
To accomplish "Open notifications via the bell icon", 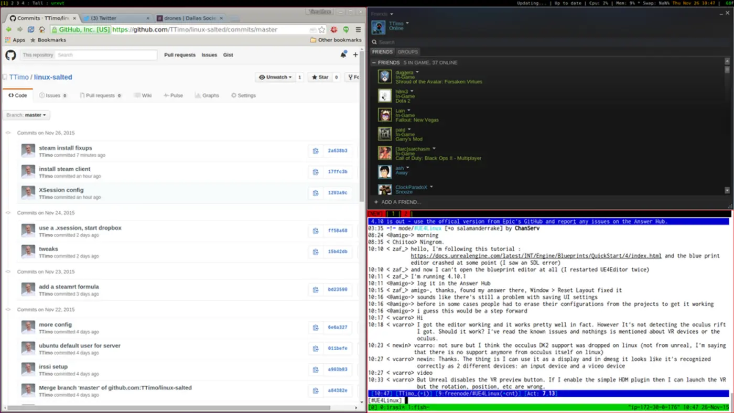I will (x=343, y=55).
